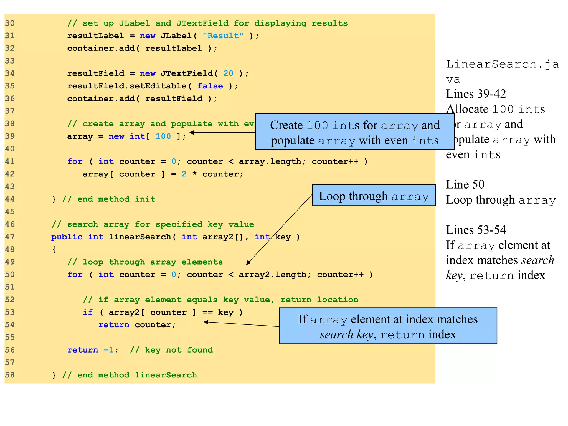The height and width of the screenshot is (426, 568).
Task: Click comment '// end method init'
Action: click(x=109, y=199)
